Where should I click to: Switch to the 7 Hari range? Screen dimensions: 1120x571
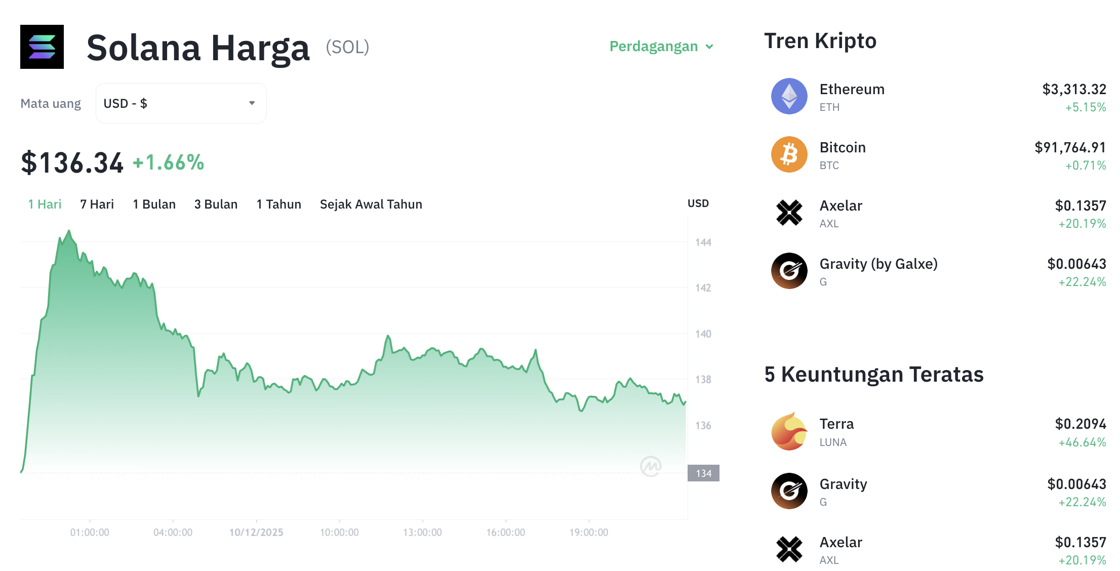[x=97, y=205]
